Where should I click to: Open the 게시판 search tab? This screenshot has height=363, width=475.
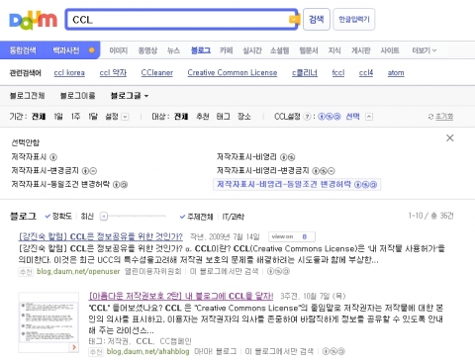click(x=361, y=50)
